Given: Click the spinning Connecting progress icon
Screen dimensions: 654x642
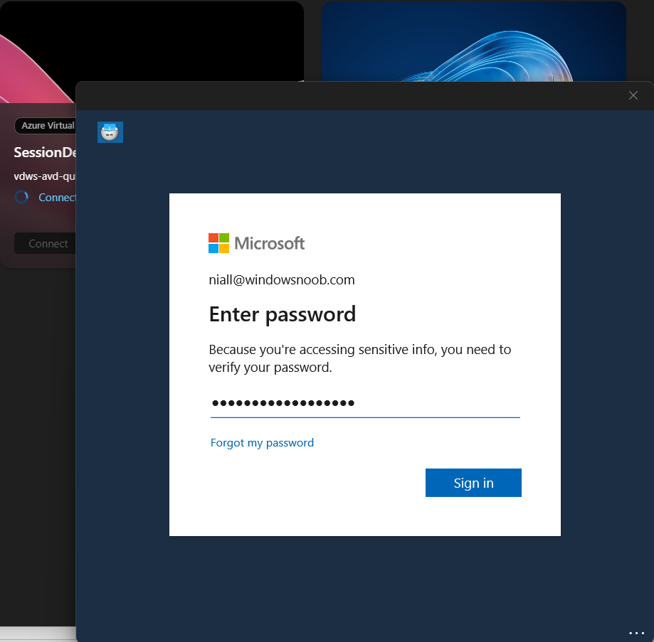Looking at the screenshot, I should [x=22, y=197].
